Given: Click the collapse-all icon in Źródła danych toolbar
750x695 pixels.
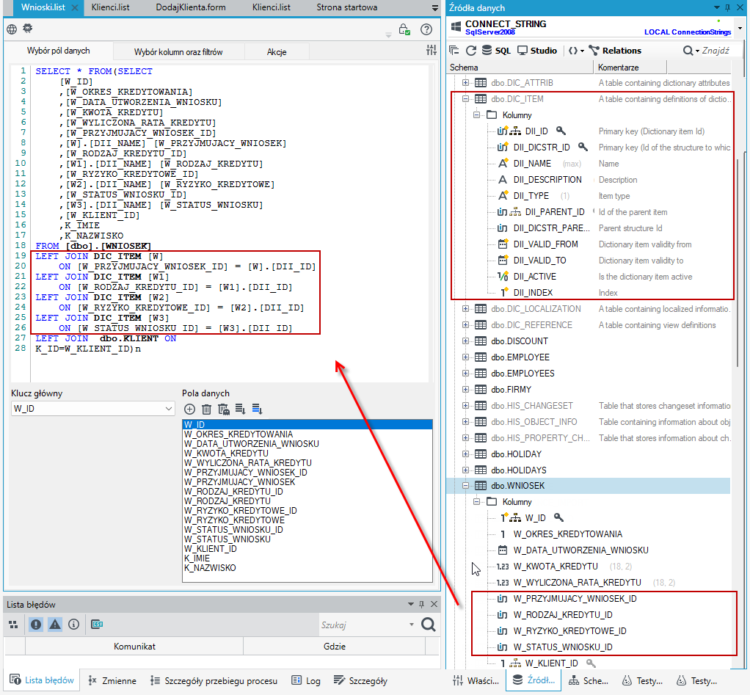Looking at the screenshot, I should (454, 51).
